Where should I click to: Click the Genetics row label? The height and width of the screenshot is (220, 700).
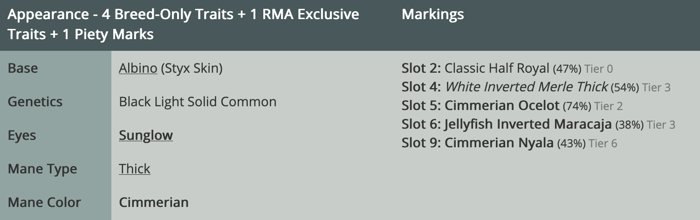(35, 102)
